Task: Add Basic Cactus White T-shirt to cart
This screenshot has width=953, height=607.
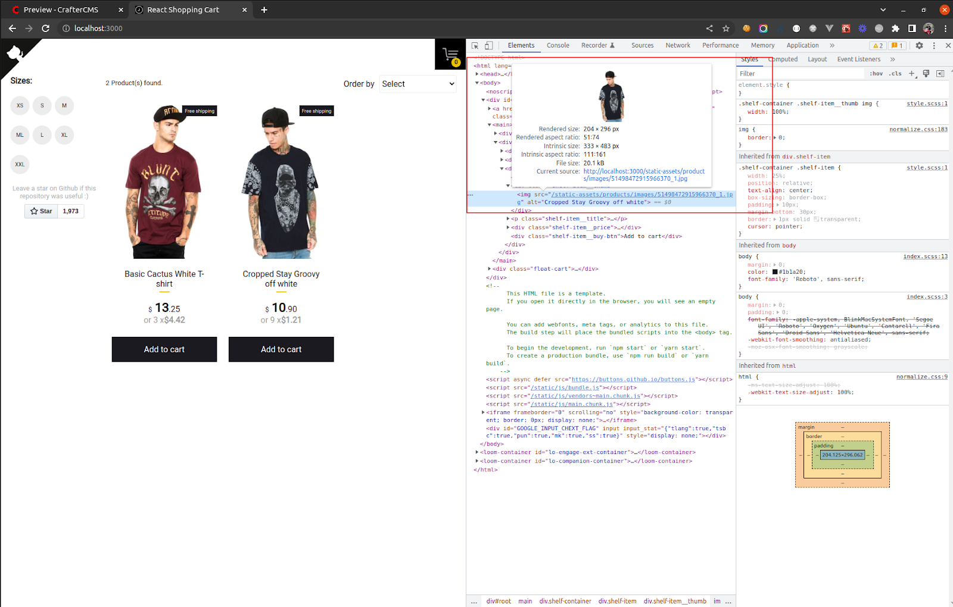Action: coord(164,349)
